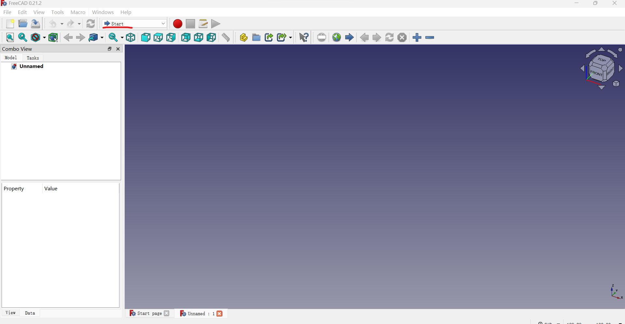This screenshot has height=324, width=625.
Task: Click the navigate Back arrow in view toolbar
Action: coord(68,37)
